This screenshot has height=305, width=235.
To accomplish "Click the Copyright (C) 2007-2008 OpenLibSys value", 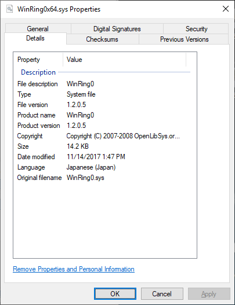I will tap(123, 136).
